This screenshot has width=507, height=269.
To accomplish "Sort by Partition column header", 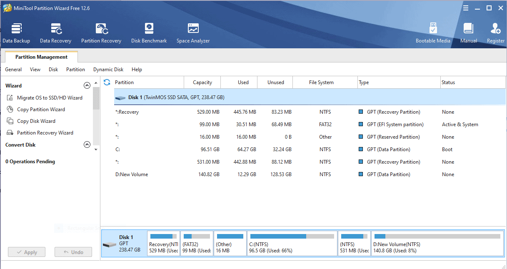I will pyautogui.click(x=149, y=82).
